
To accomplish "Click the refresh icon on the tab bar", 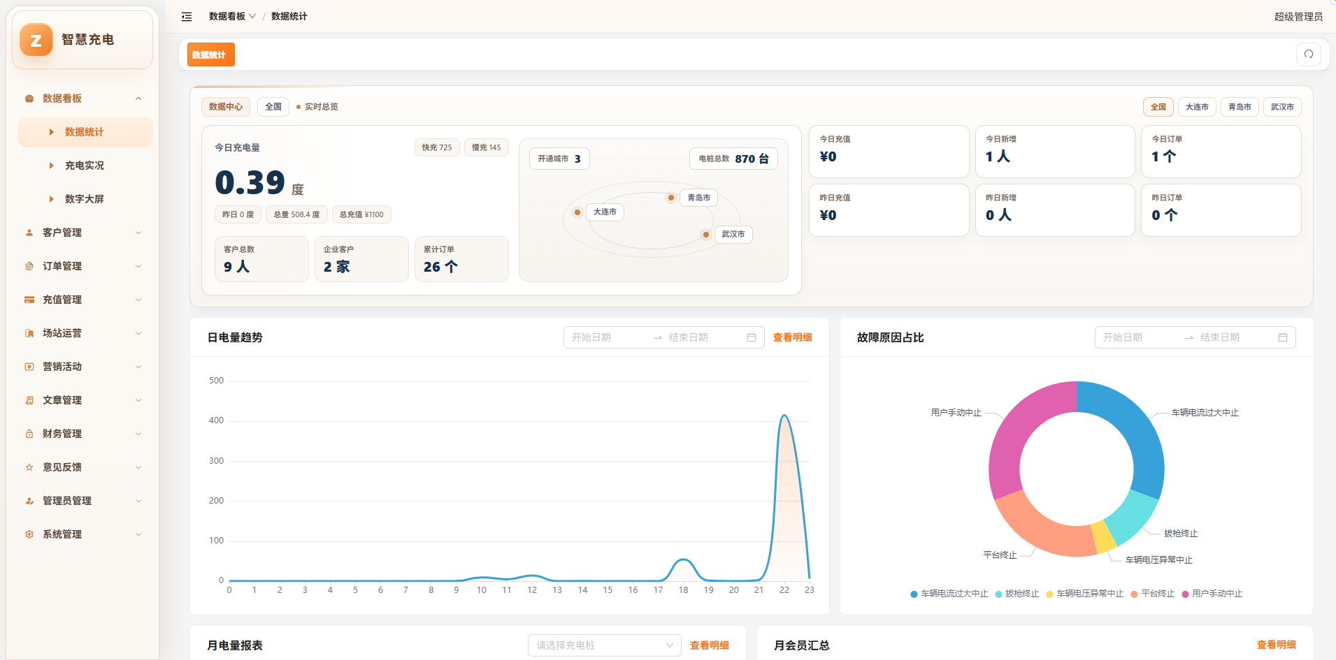I will coord(1308,54).
